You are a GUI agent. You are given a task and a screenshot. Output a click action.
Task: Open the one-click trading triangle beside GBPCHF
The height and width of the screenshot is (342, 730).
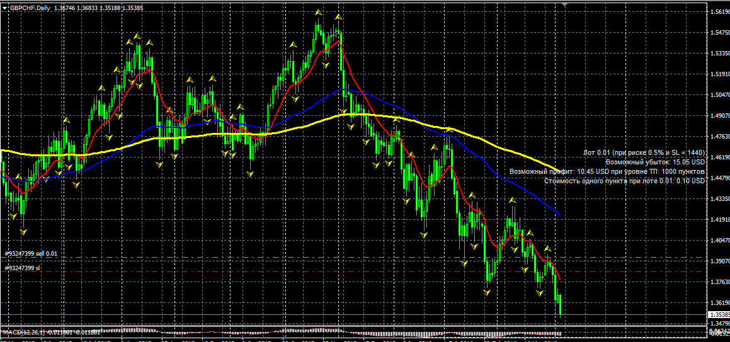click(x=4, y=8)
